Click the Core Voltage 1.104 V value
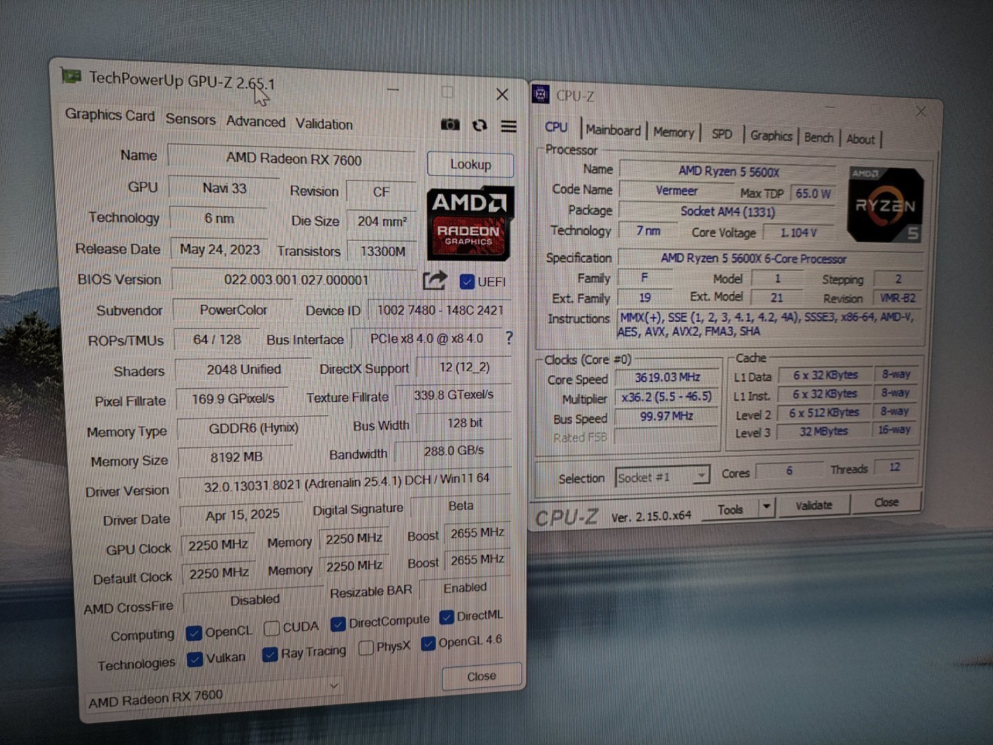 point(798,233)
